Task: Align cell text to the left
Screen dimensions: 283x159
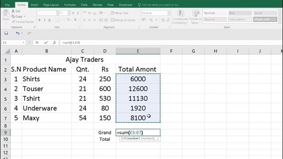Action: [x=84, y=20]
